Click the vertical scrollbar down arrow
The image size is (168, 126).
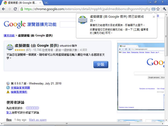(166, 120)
